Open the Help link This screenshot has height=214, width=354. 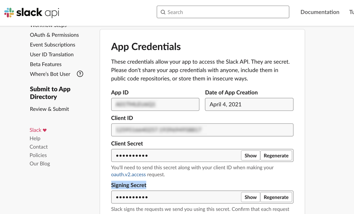point(35,139)
